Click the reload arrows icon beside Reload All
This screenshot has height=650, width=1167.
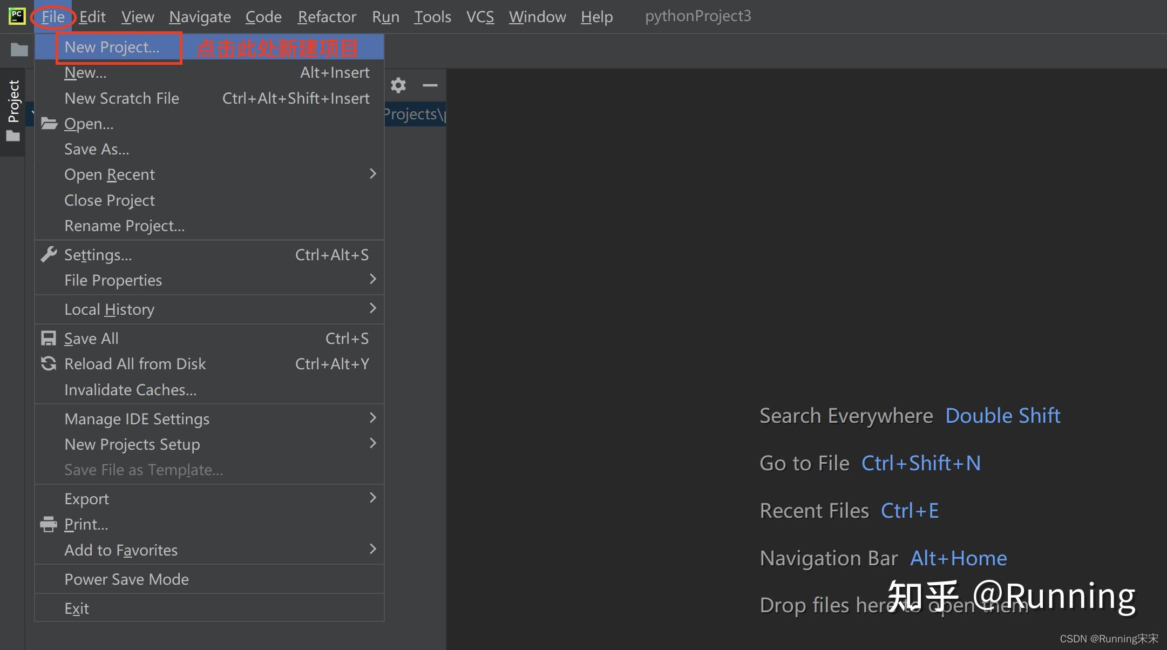pos(49,363)
